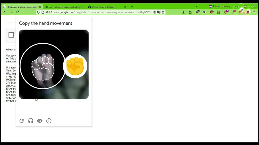Click the translate page icon
Image resolution: width=259 pixels, height=145 pixels.
coord(159,12)
